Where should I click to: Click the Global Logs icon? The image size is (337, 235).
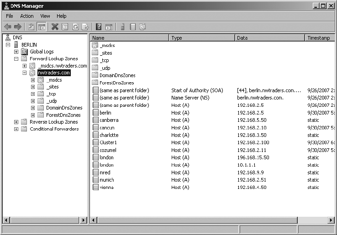(25, 52)
